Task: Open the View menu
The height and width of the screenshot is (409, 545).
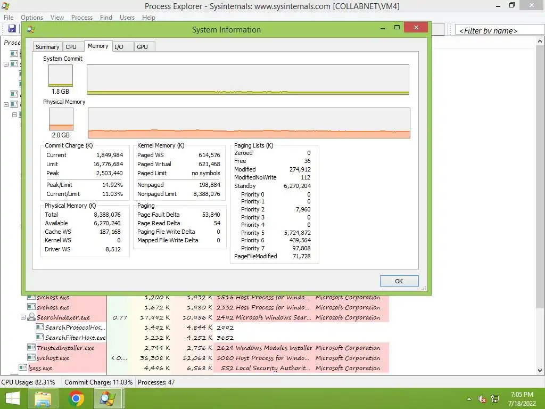Action: [x=57, y=18]
